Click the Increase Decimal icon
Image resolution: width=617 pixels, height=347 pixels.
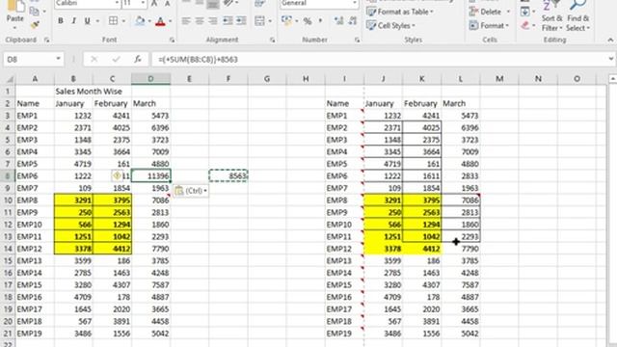[338, 21]
